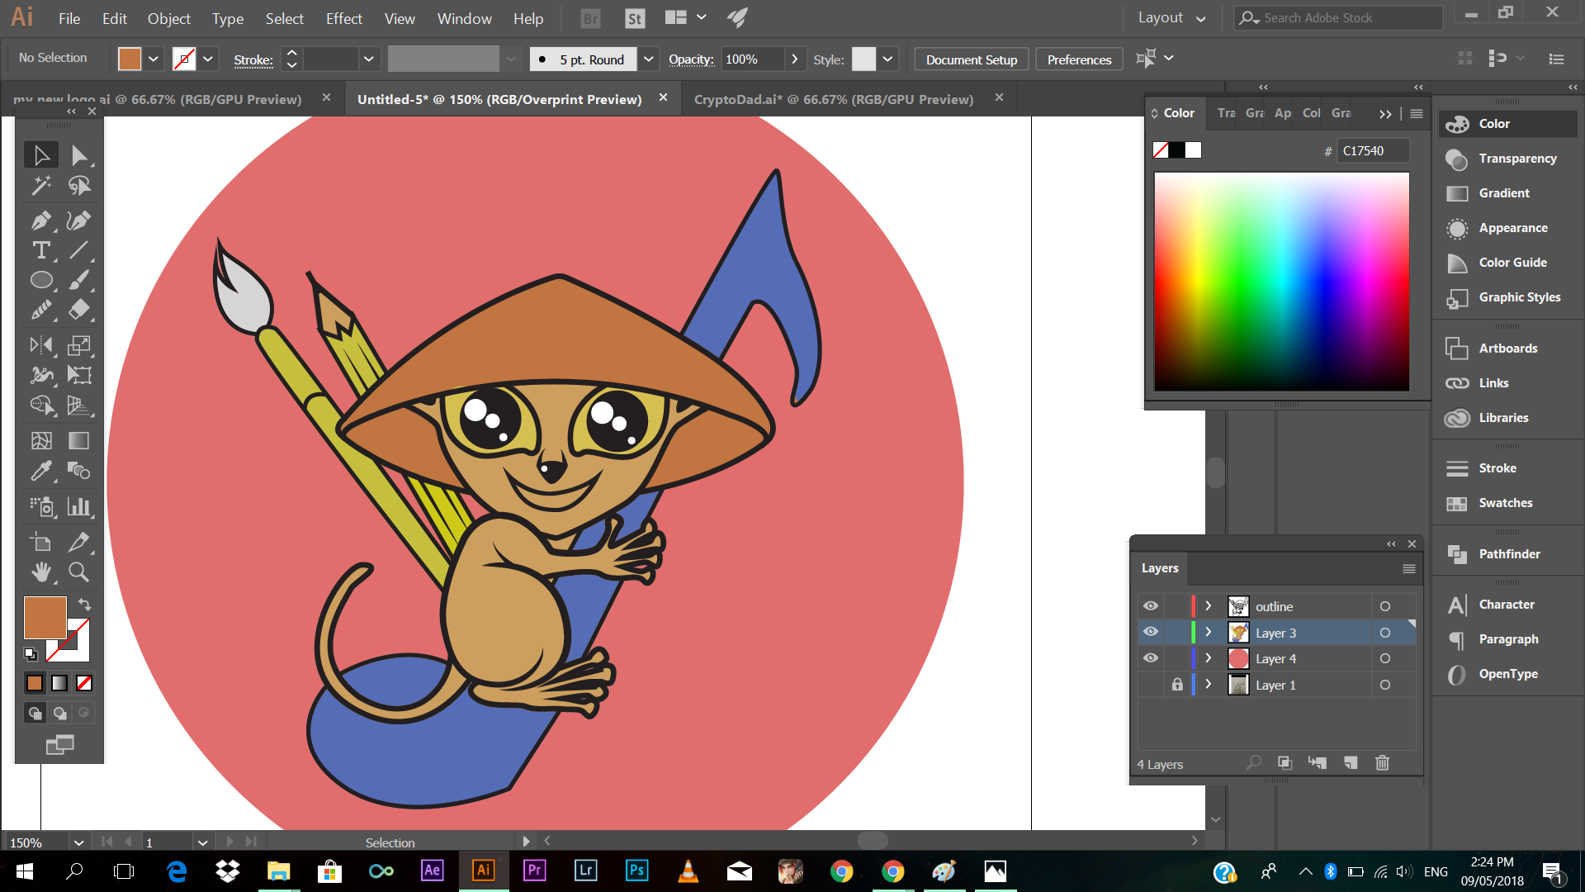Click the hex color field C17540

pyautogui.click(x=1372, y=150)
